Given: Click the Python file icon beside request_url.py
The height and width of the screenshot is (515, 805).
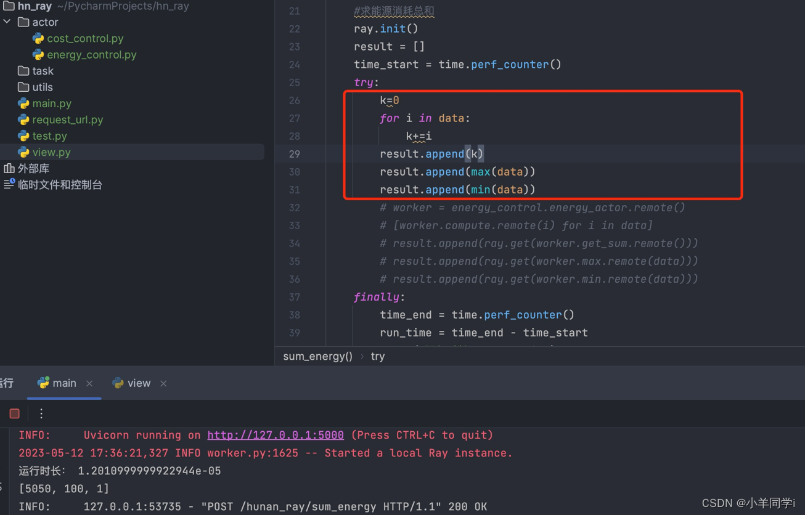Looking at the screenshot, I should [23, 120].
